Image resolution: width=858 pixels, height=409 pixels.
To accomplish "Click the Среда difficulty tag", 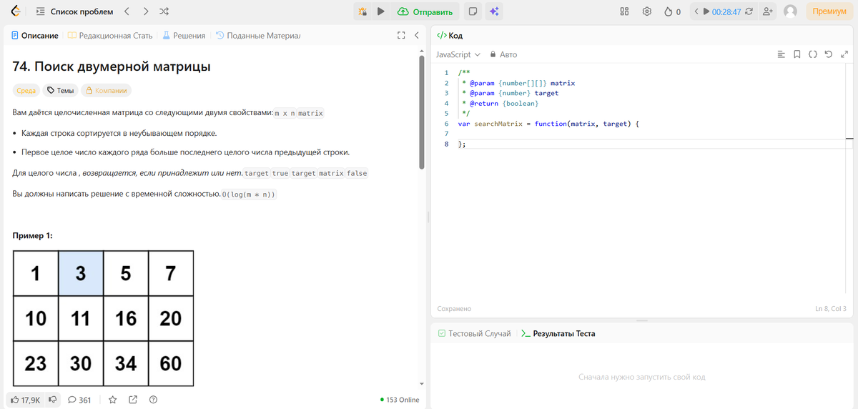I will click(26, 91).
